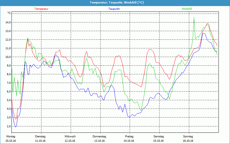Click the date 14.10.16
The height and width of the screenshot is (144, 230).
[129, 141]
